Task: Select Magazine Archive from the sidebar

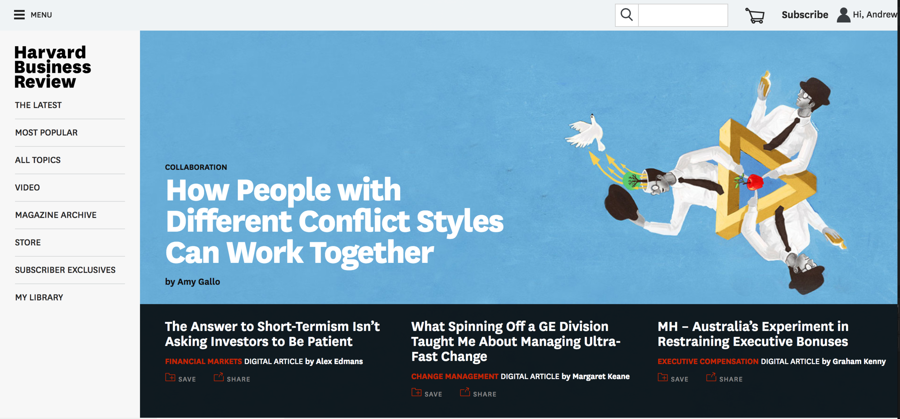Action: pos(56,215)
